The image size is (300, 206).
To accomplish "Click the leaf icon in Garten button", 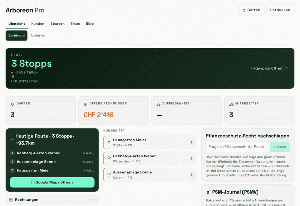I will tap(244, 10).
